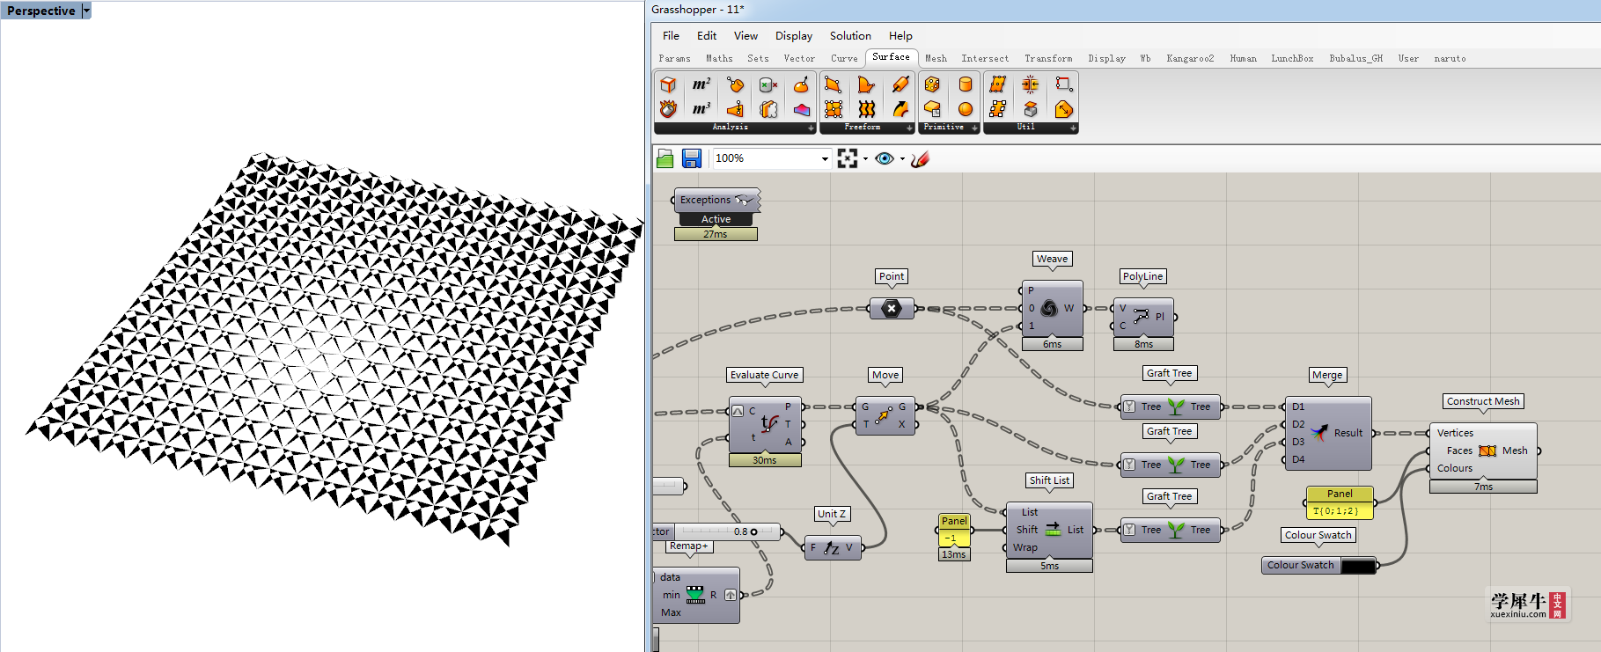Open the Help menu
Image resolution: width=1601 pixels, height=652 pixels.
point(900,36)
